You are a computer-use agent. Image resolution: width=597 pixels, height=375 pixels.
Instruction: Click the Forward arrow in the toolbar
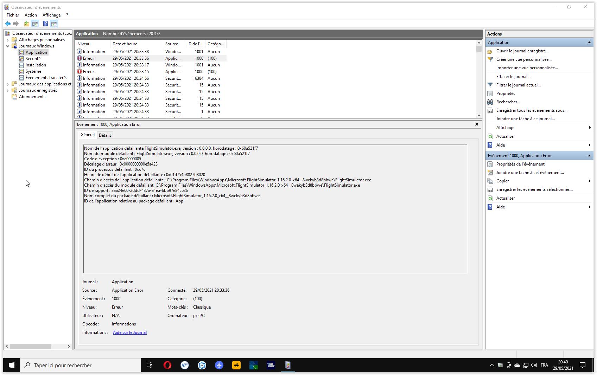(16, 24)
